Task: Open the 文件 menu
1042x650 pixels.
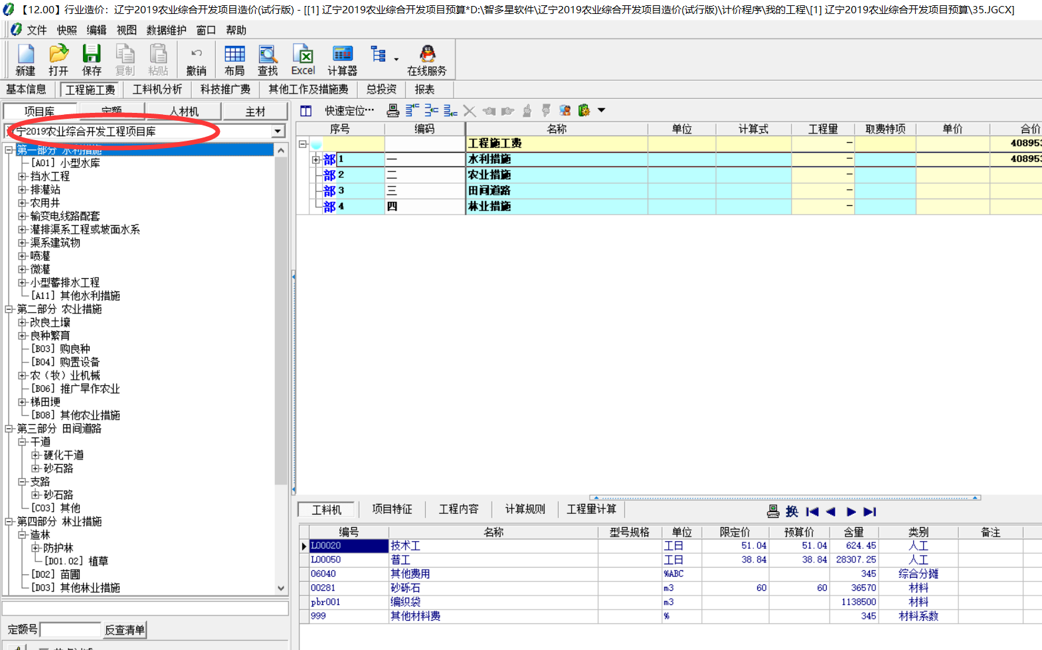Action: (37, 30)
